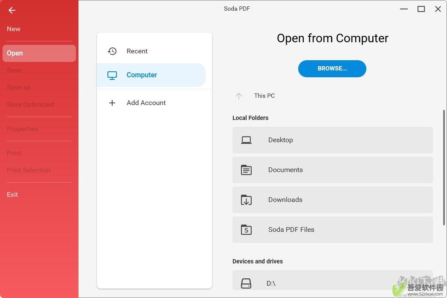Exit the application from the sidebar

[12, 194]
